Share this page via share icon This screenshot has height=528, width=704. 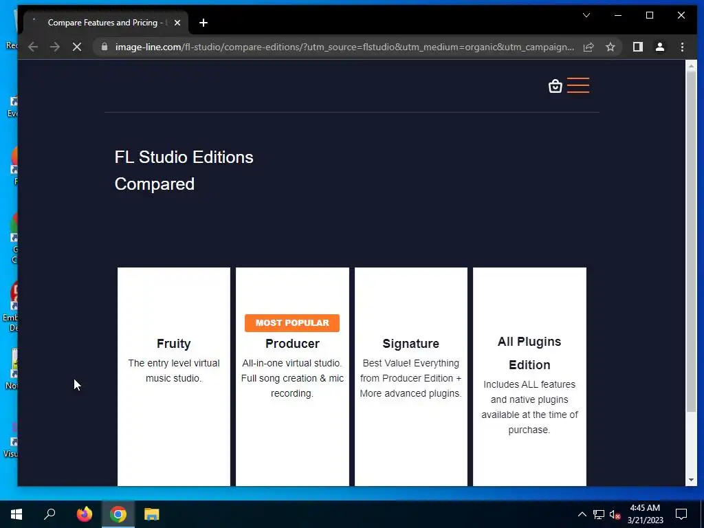(x=588, y=47)
